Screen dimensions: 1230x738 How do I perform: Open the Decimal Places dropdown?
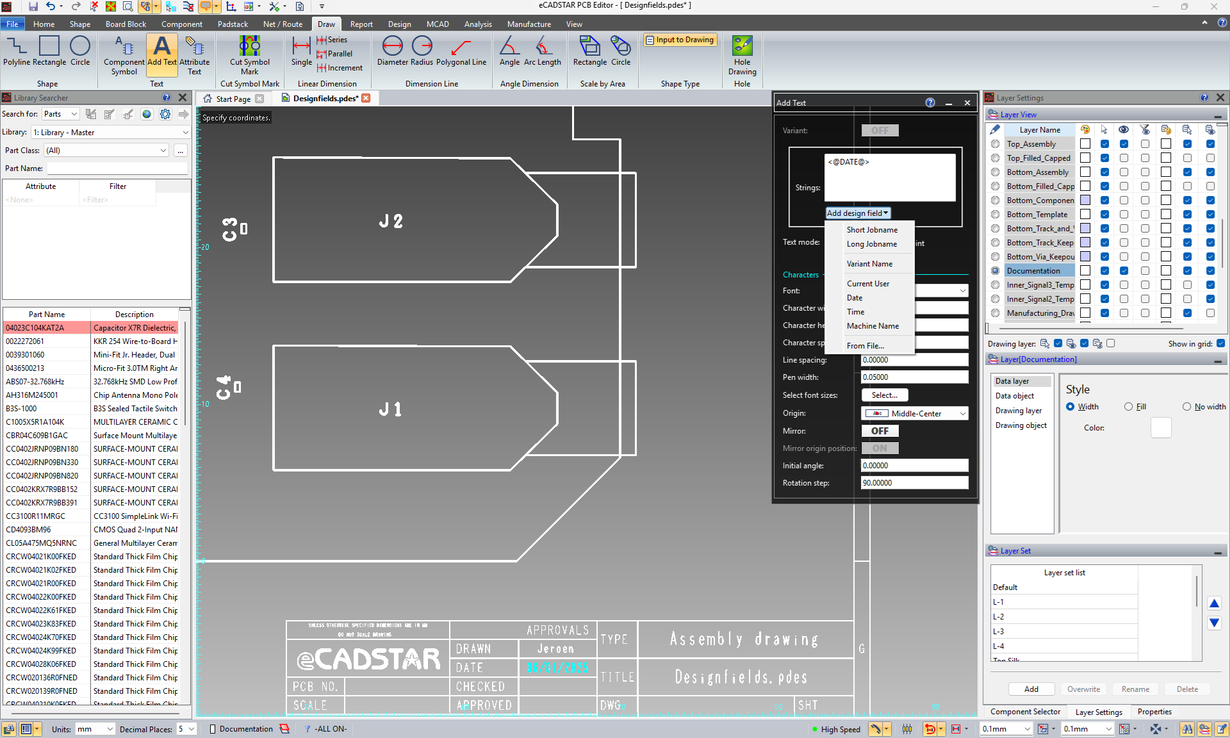click(x=186, y=729)
